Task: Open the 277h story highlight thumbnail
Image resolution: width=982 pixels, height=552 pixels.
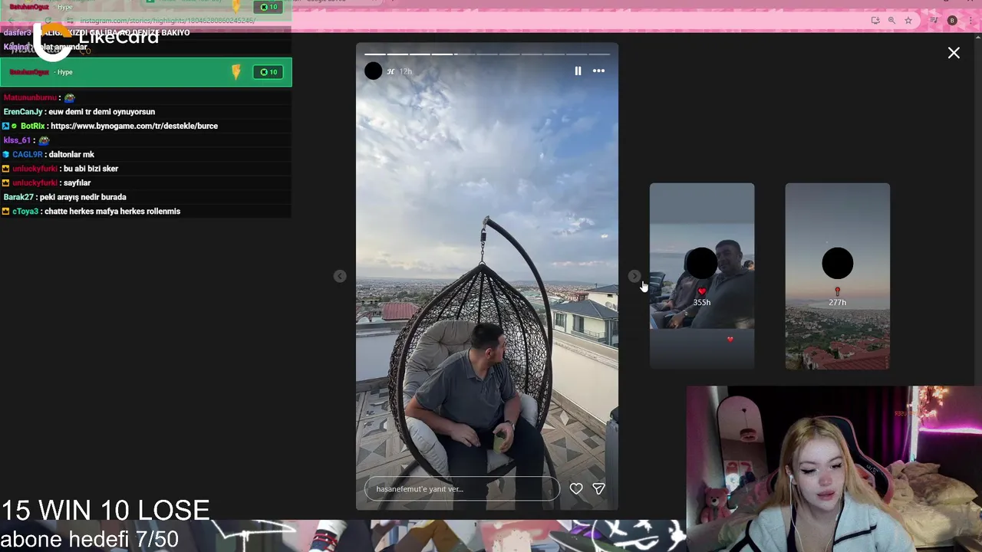Action: click(x=838, y=276)
